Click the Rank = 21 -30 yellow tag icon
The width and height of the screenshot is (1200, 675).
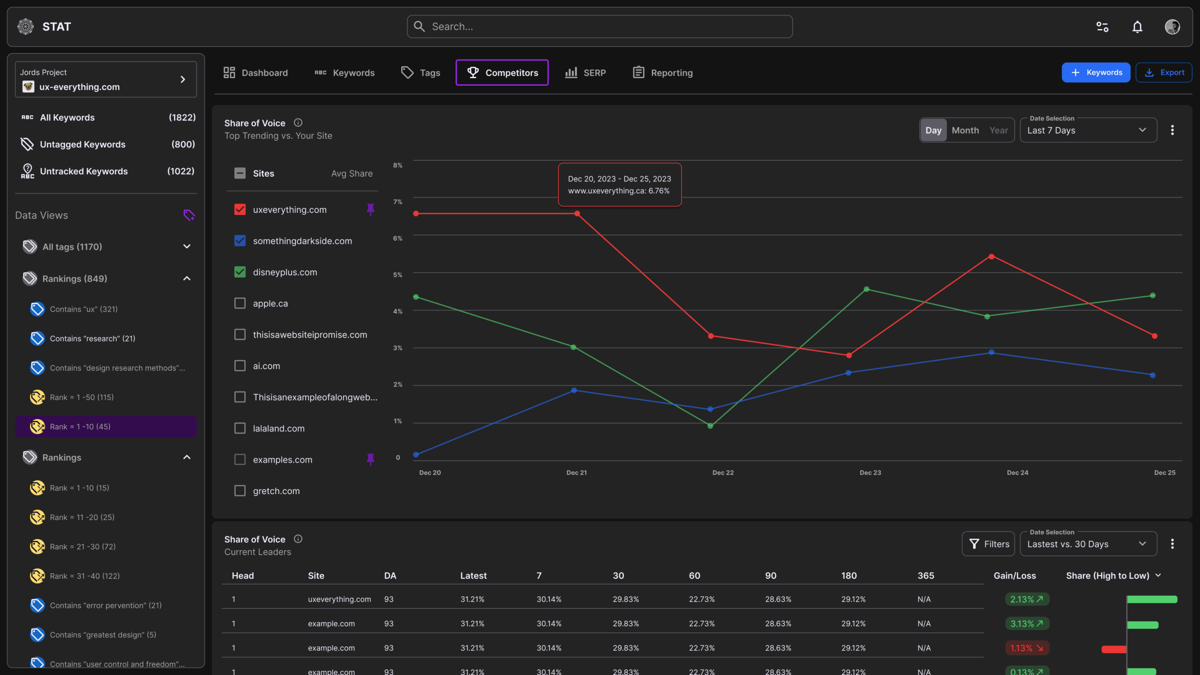[37, 547]
